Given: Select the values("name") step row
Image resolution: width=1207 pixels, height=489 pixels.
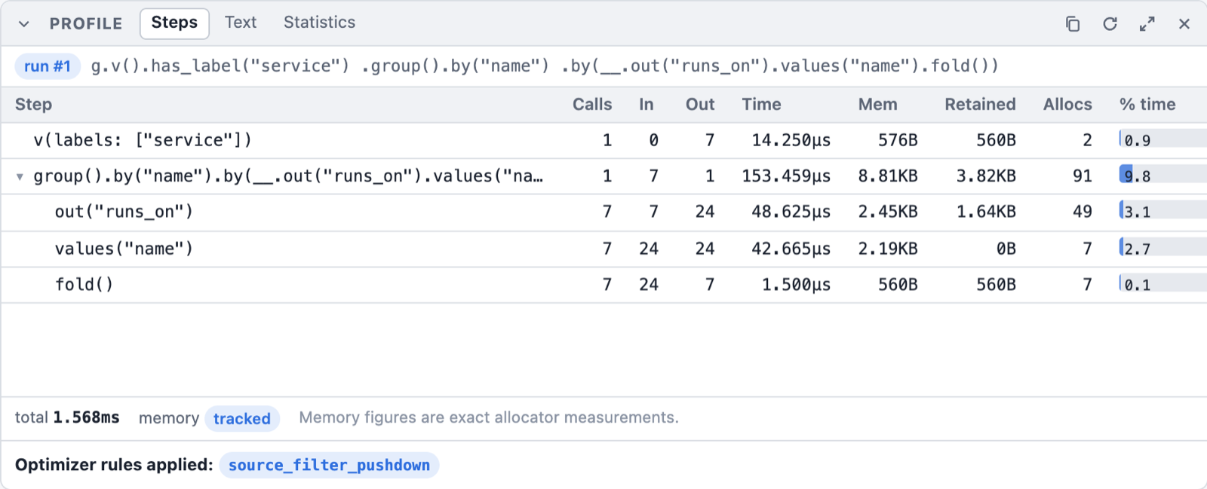Looking at the screenshot, I should click(x=603, y=249).
